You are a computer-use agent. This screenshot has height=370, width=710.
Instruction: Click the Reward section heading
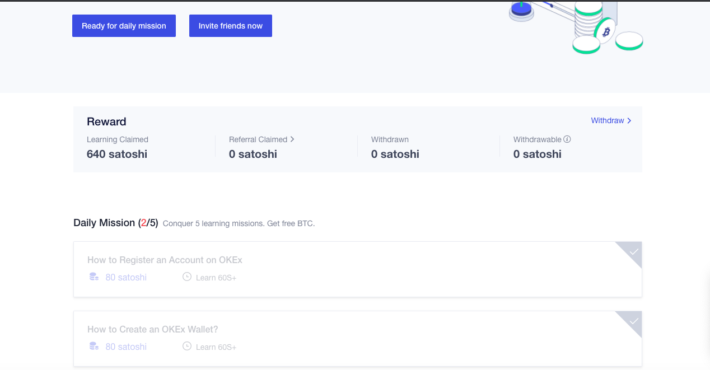tap(106, 121)
